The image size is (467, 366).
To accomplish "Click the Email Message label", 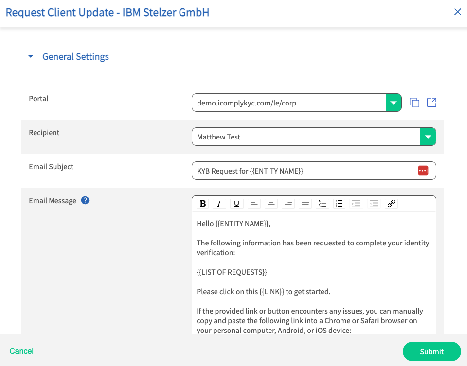I will 53,201.
